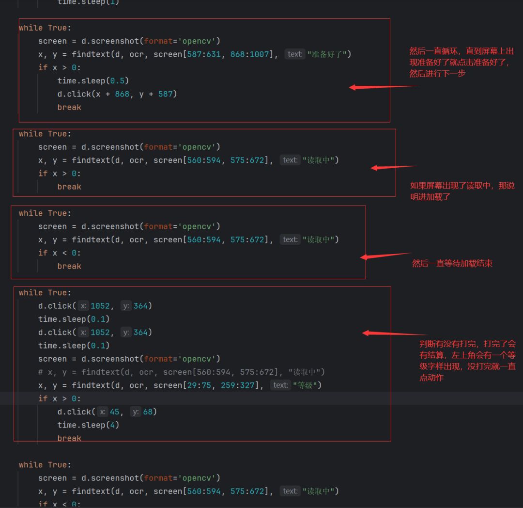Screen dimensions: 523x508
Task: Click the y: hint before 68
Action: 136,412
